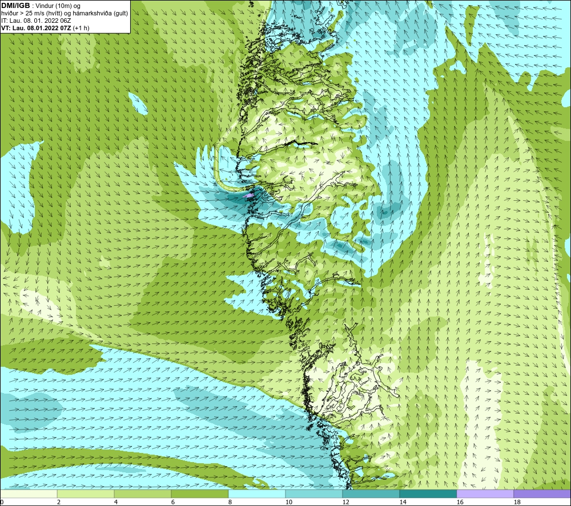
Task: Click the small purple peak-wind patch on the coast
Action: click(x=249, y=195)
